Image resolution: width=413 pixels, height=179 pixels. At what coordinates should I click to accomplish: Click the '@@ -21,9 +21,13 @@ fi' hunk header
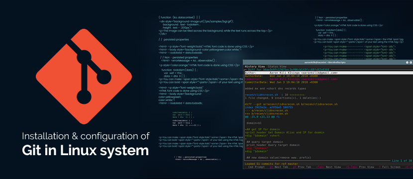(x=262, y=117)
